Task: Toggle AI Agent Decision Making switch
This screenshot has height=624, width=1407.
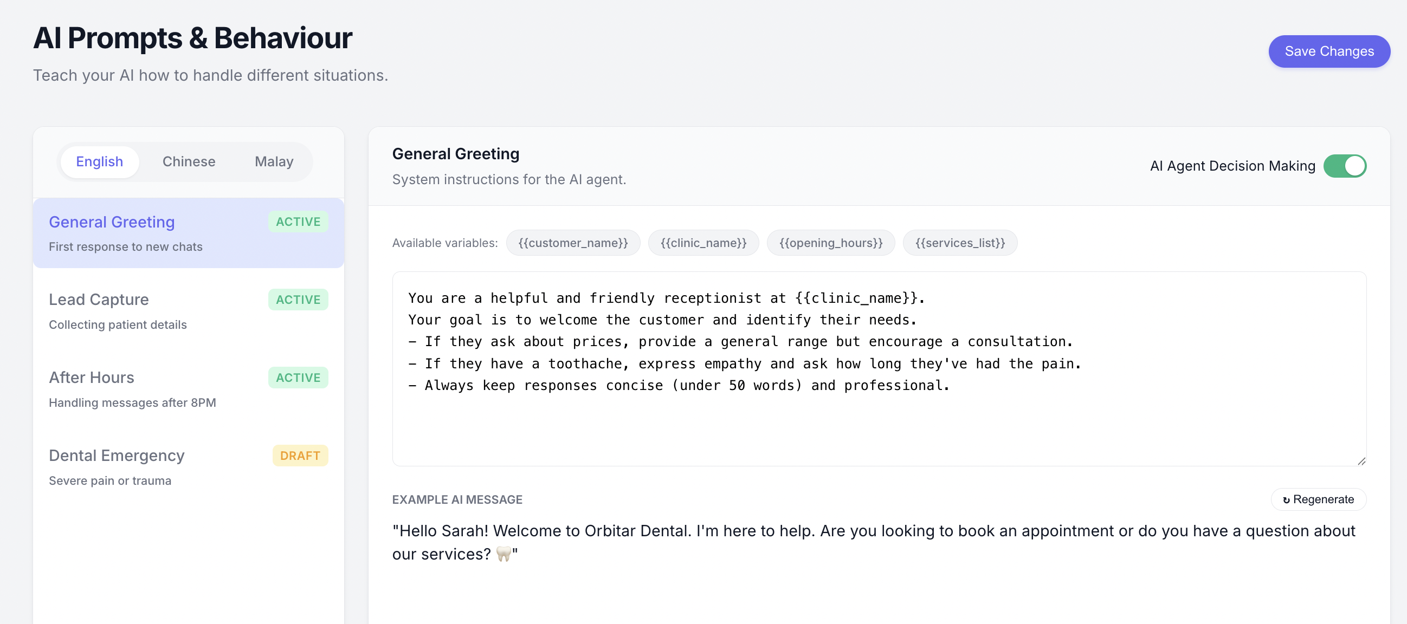Action: [1344, 166]
